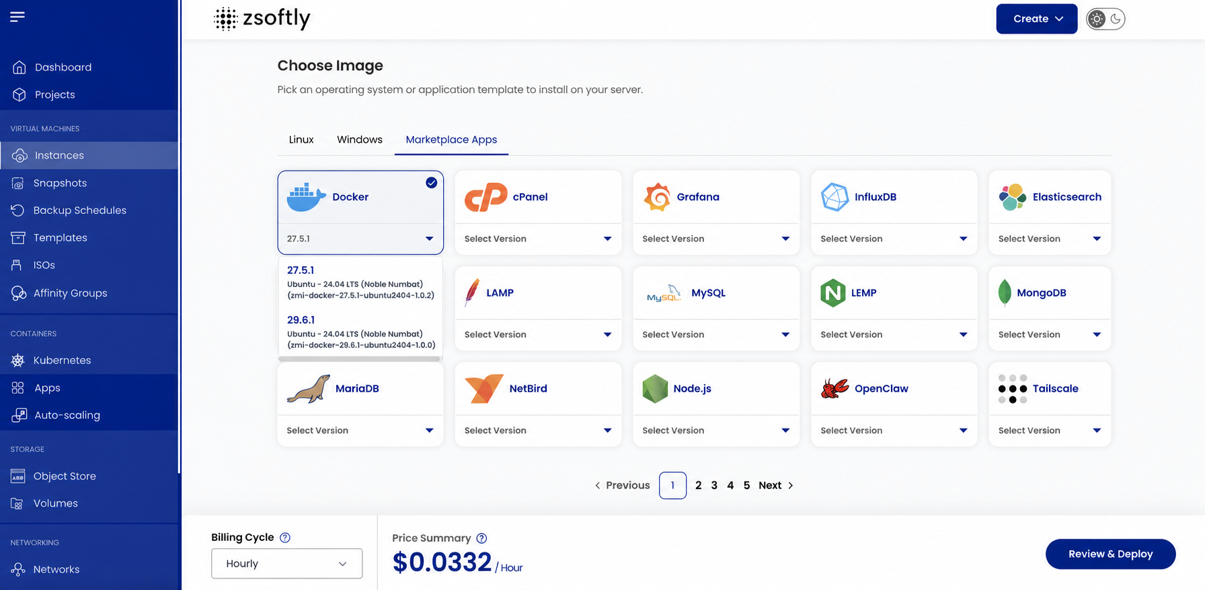Click the Networks sidebar icon
The height and width of the screenshot is (590, 1205).
(x=18, y=569)
